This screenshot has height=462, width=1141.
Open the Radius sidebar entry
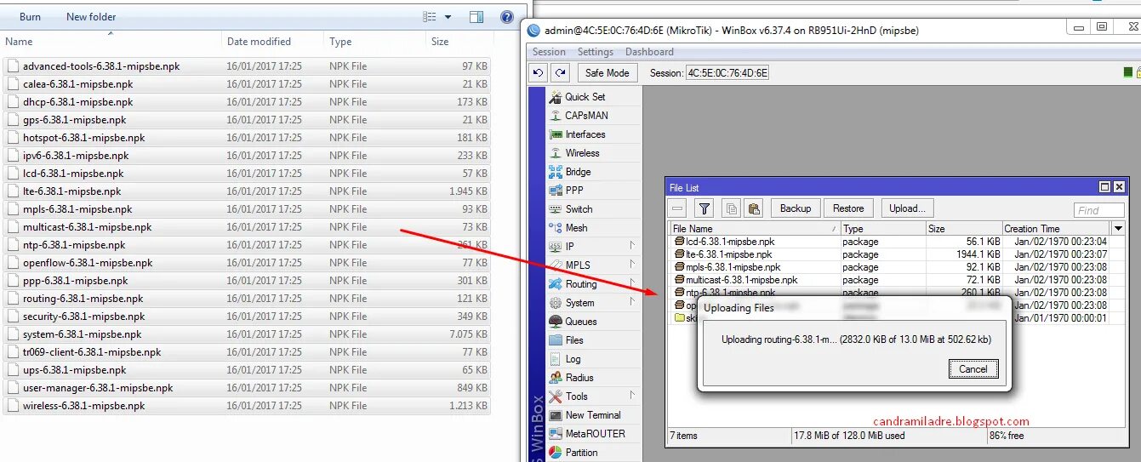click(579, 378)
